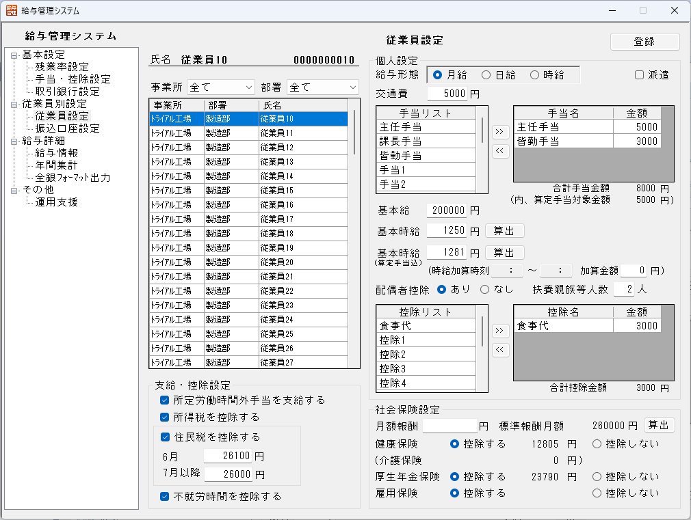This screenshot has height=520, width=691.
Task: Select 控除2 in 控除リスト
Action: (426, 355)
